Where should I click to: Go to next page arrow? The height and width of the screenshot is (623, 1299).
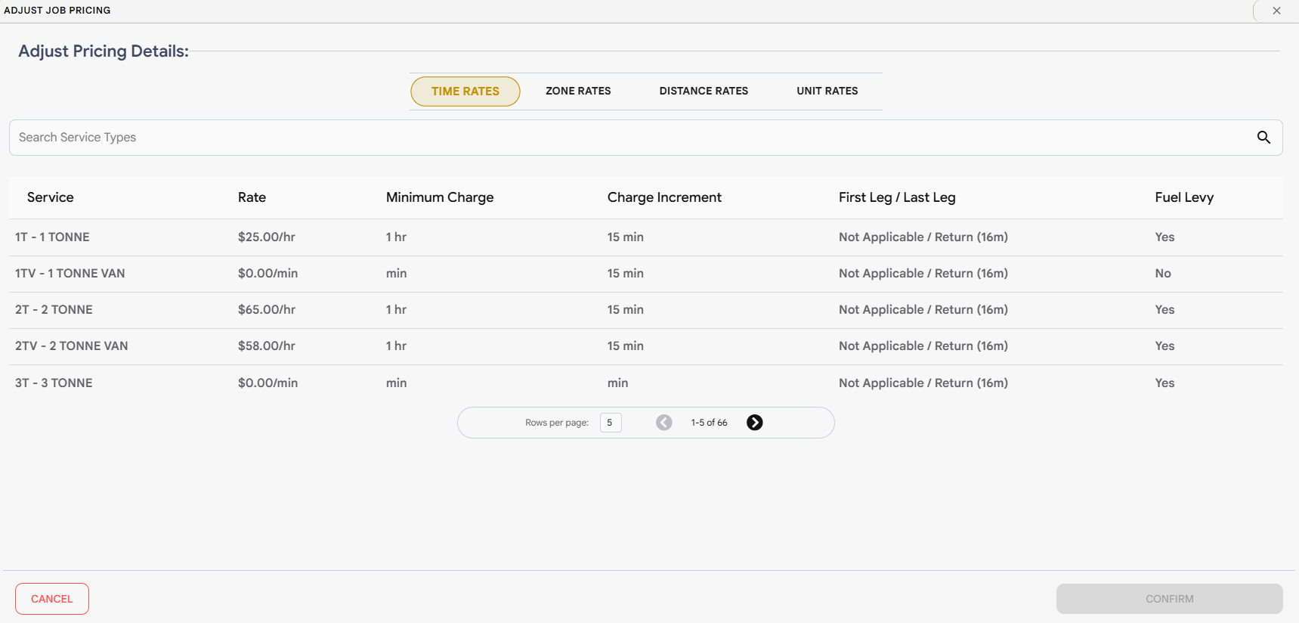tap(754, 423)
